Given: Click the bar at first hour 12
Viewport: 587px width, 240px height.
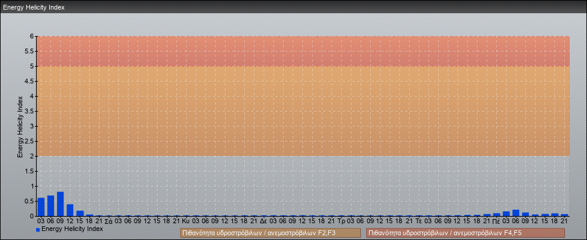Looking at the screenshot, I should tap(70, 210).
